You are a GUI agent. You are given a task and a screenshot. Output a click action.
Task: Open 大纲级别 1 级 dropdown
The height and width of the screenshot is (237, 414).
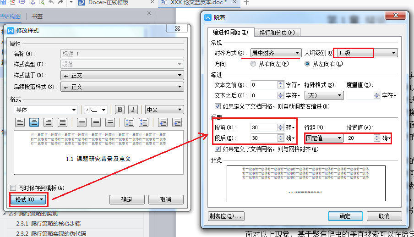(x=367, y=53)
